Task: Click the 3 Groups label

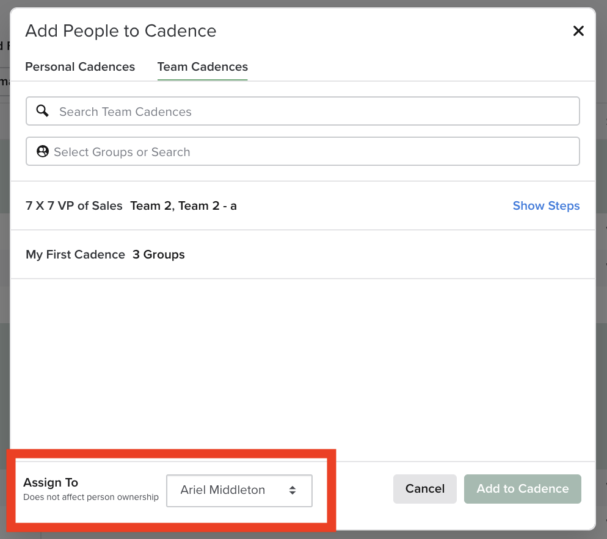Action: 159,254
